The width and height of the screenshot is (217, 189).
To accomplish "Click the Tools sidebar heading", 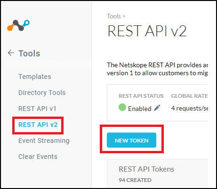I will [29, 54].
